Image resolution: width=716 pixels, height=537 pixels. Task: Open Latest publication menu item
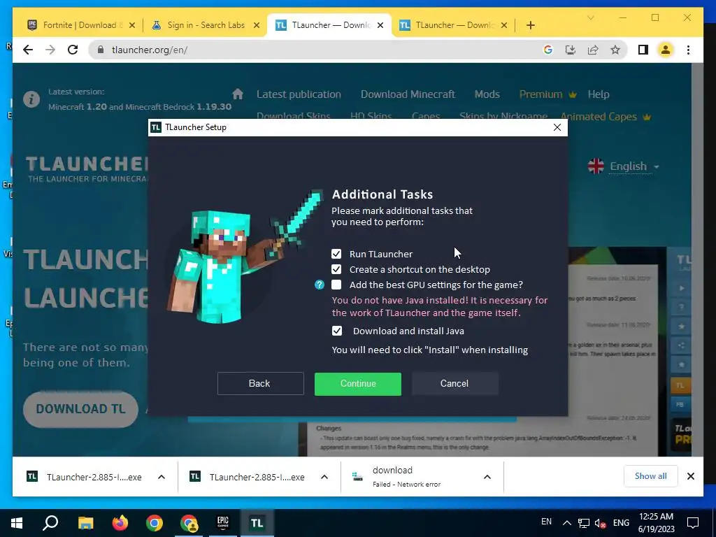299,94
